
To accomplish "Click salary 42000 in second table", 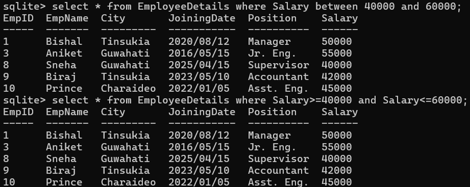I will [x=337, y=170].
